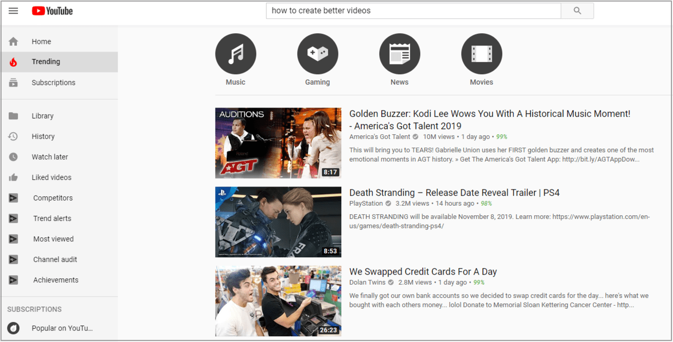Click the 99% rating on the Golden Buzzer video
Screen dimensions: 673x342
[x=502, y=137]
